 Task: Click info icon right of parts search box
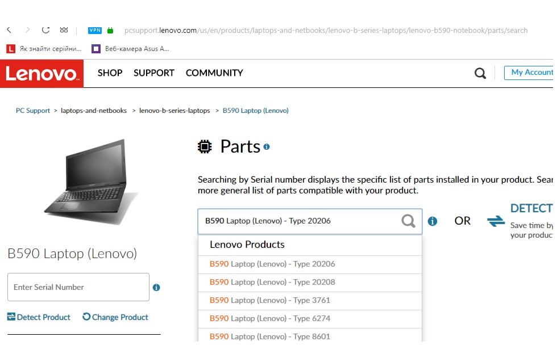point(433,221)
